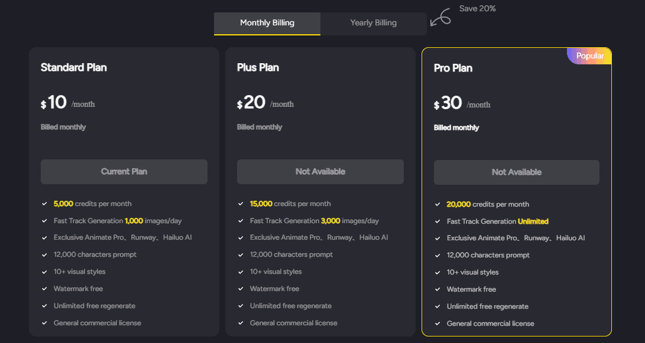Switch to Yearly Billing tab
Viewport: 645px width, 343px height.
click(x=374, y=24)
